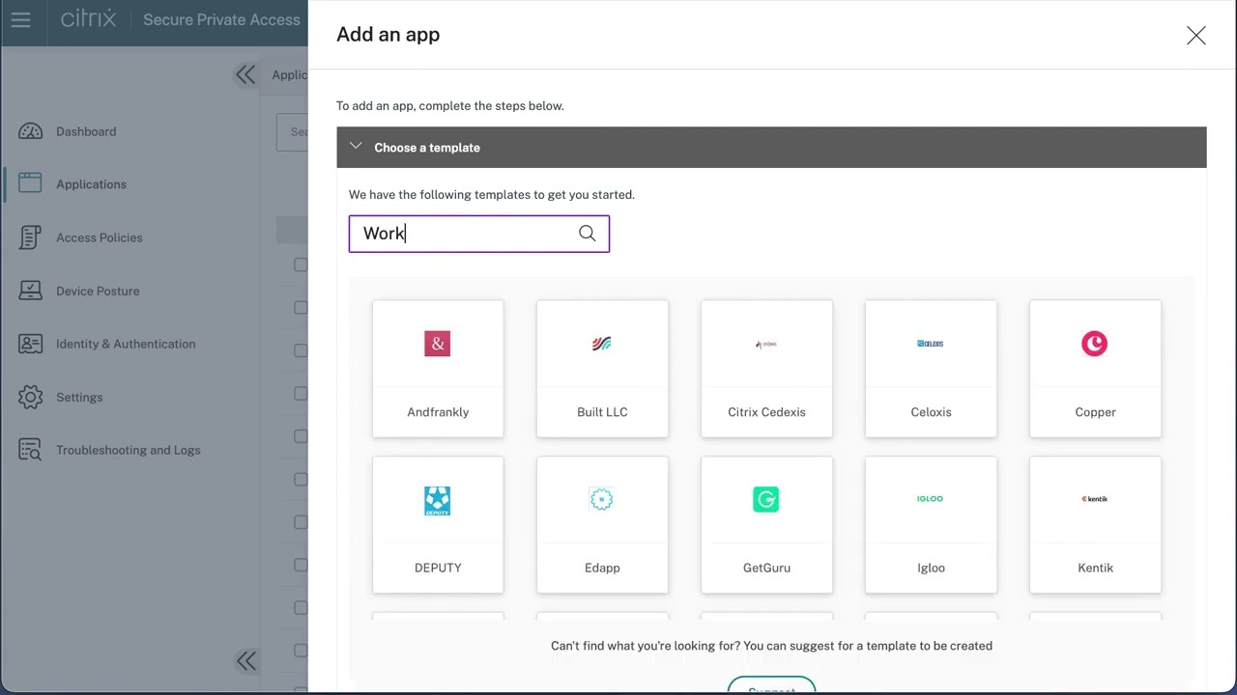Click the search magnifier icon in the template search
The image size is (1237, 695).
[x=587, y=233]
